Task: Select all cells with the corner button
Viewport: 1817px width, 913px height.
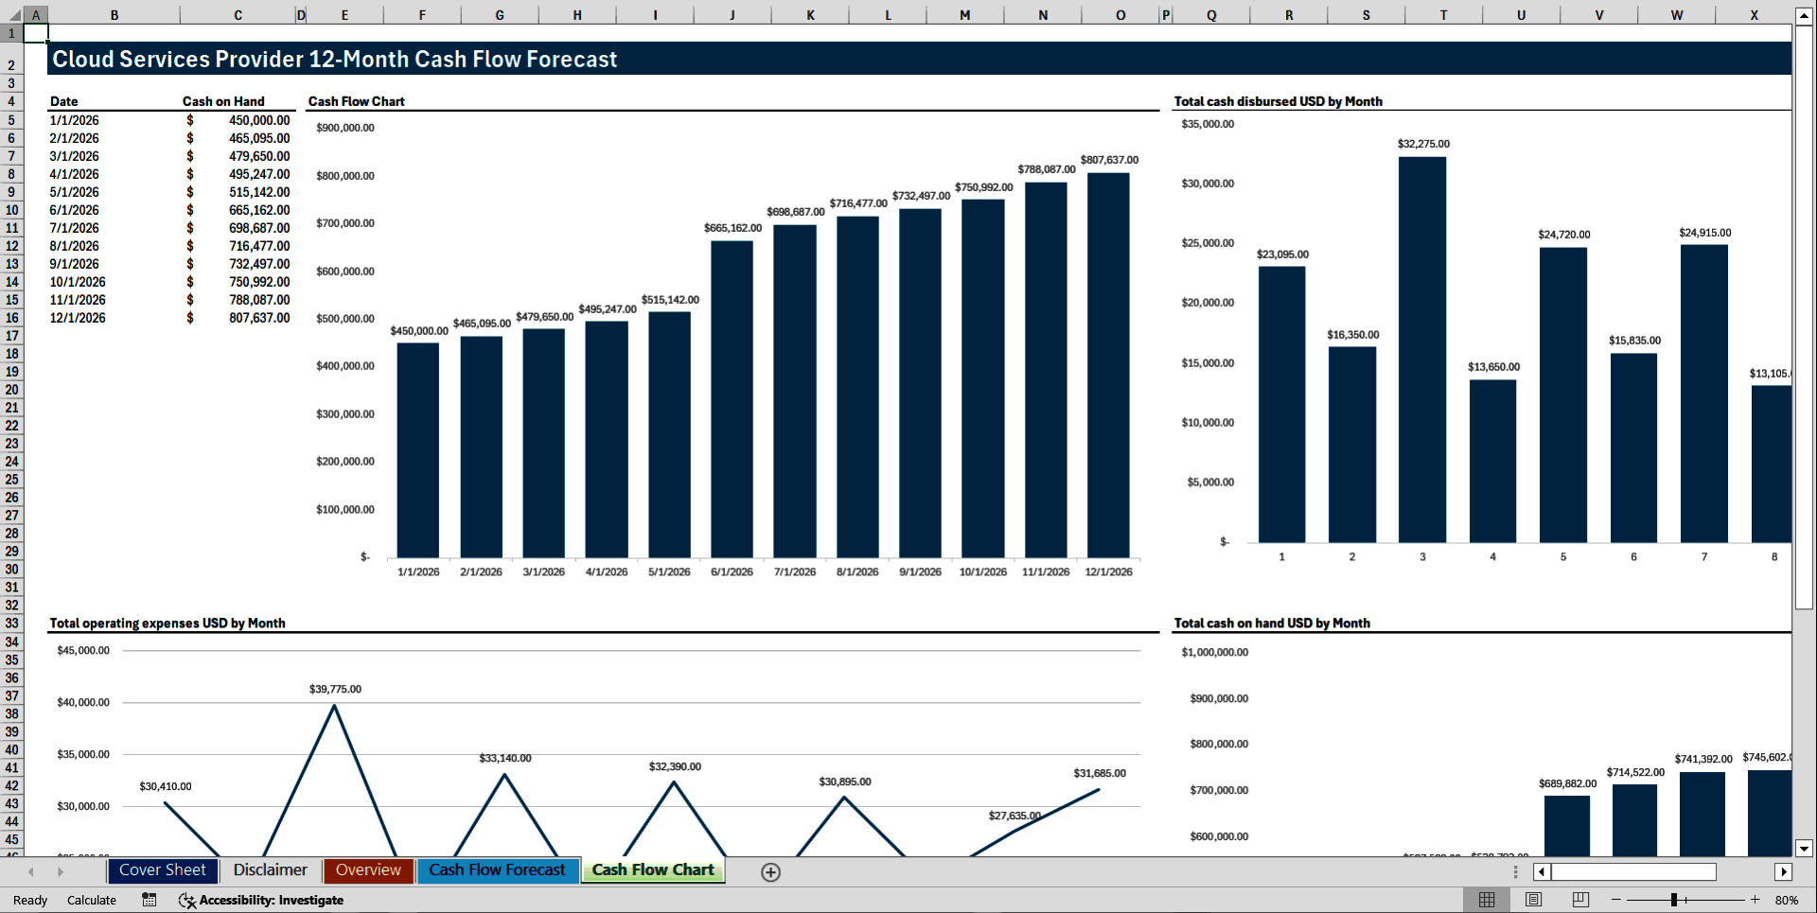Action: click(x=13, y=14)
